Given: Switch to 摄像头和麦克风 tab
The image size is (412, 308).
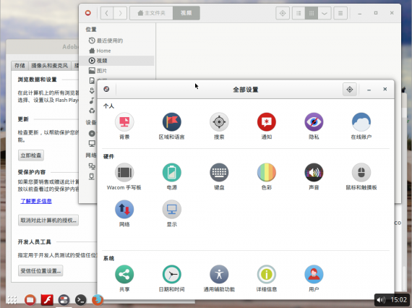Looking at the screenshot, I should (49, 66).
